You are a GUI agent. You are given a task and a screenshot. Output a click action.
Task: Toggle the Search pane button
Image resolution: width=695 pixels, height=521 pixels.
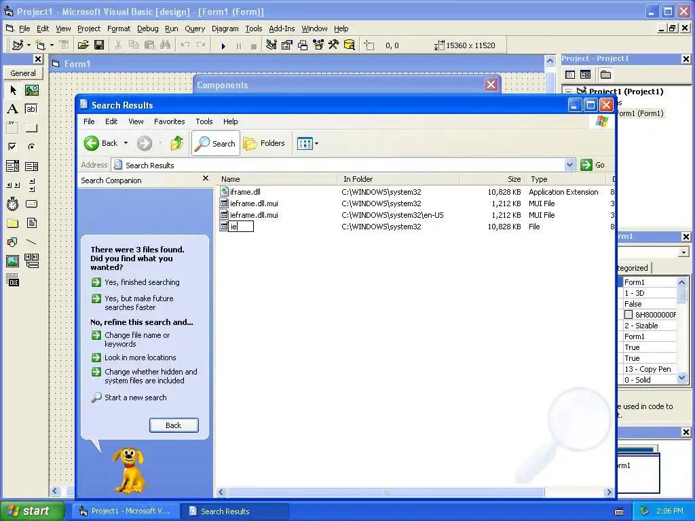click(x=216, y=143)
